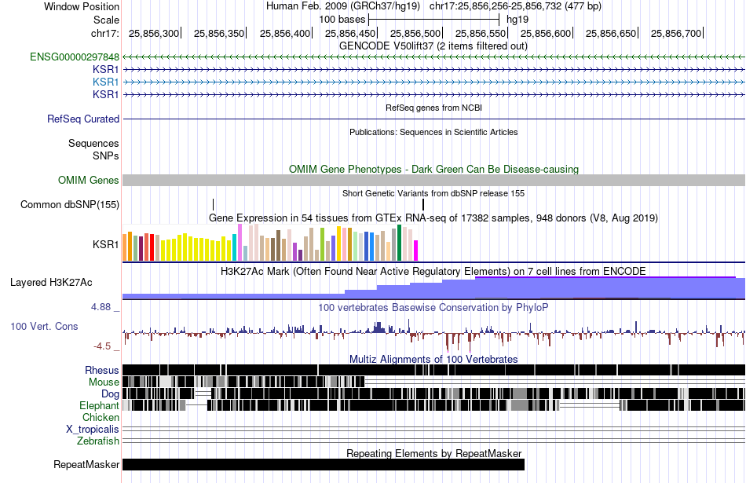Click the Layered H3K27Ac track label
746x483 pixels.
pos(51,283)
